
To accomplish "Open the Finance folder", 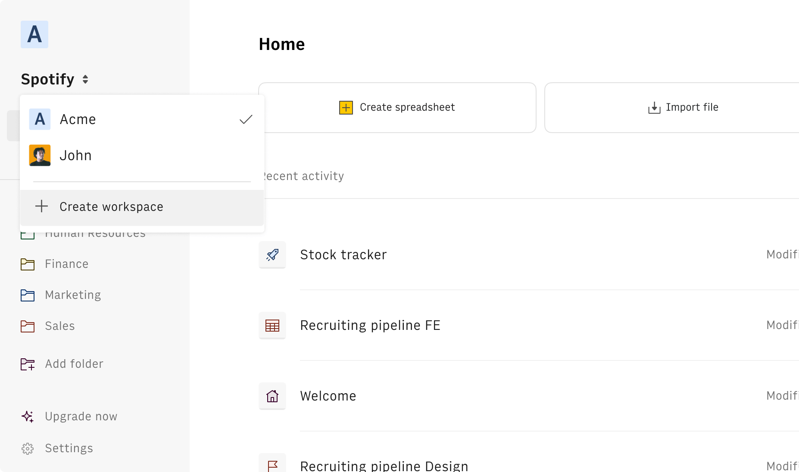I will 66,264.
